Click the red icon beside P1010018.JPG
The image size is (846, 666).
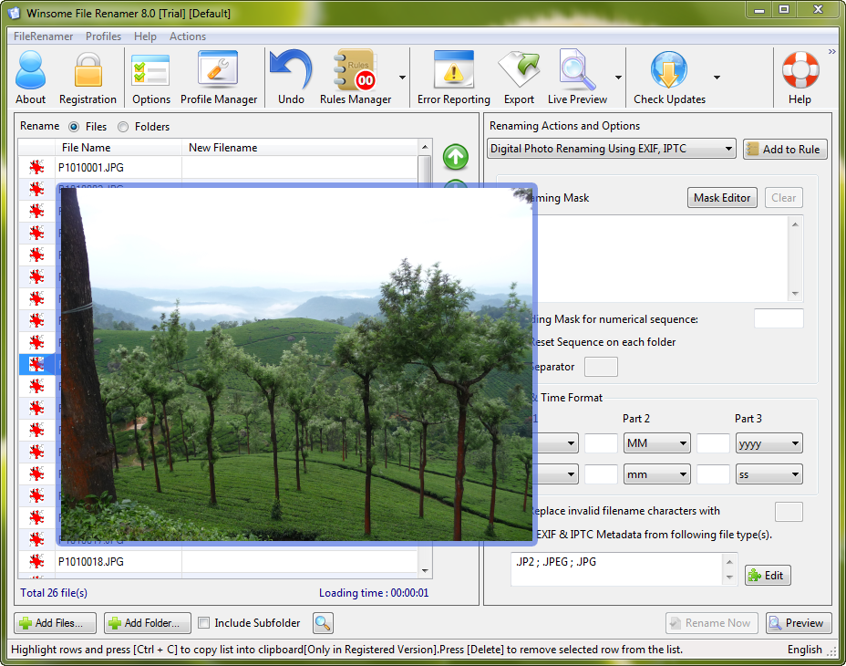pos(36,561)
